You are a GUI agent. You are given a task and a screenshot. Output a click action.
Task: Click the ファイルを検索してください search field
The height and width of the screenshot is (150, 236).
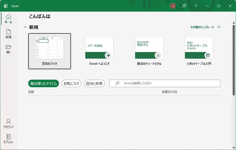point(165,83)
